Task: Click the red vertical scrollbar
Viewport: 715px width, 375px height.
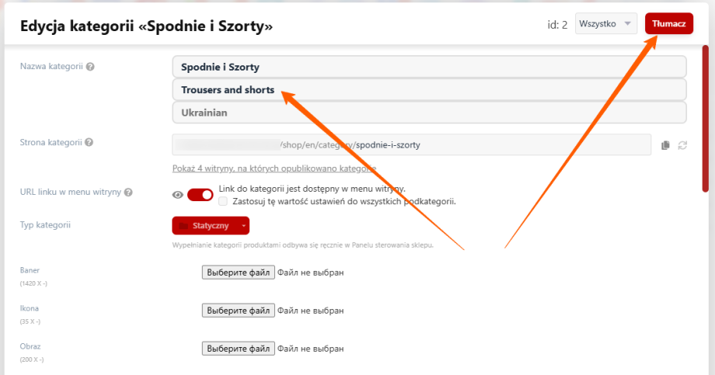Action: click(706, 116)
